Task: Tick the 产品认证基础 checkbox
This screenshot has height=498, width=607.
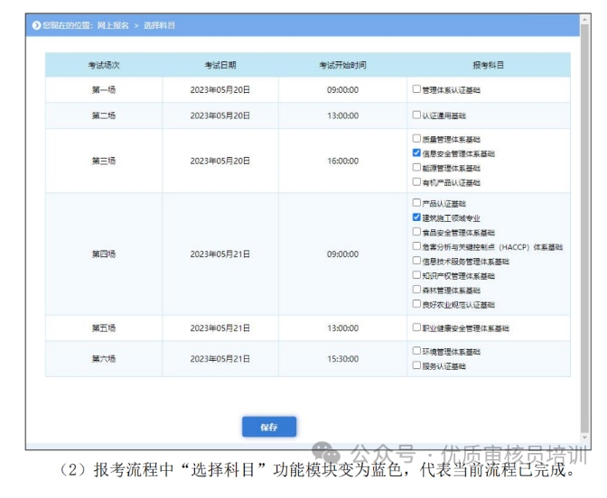Action: 416,203
